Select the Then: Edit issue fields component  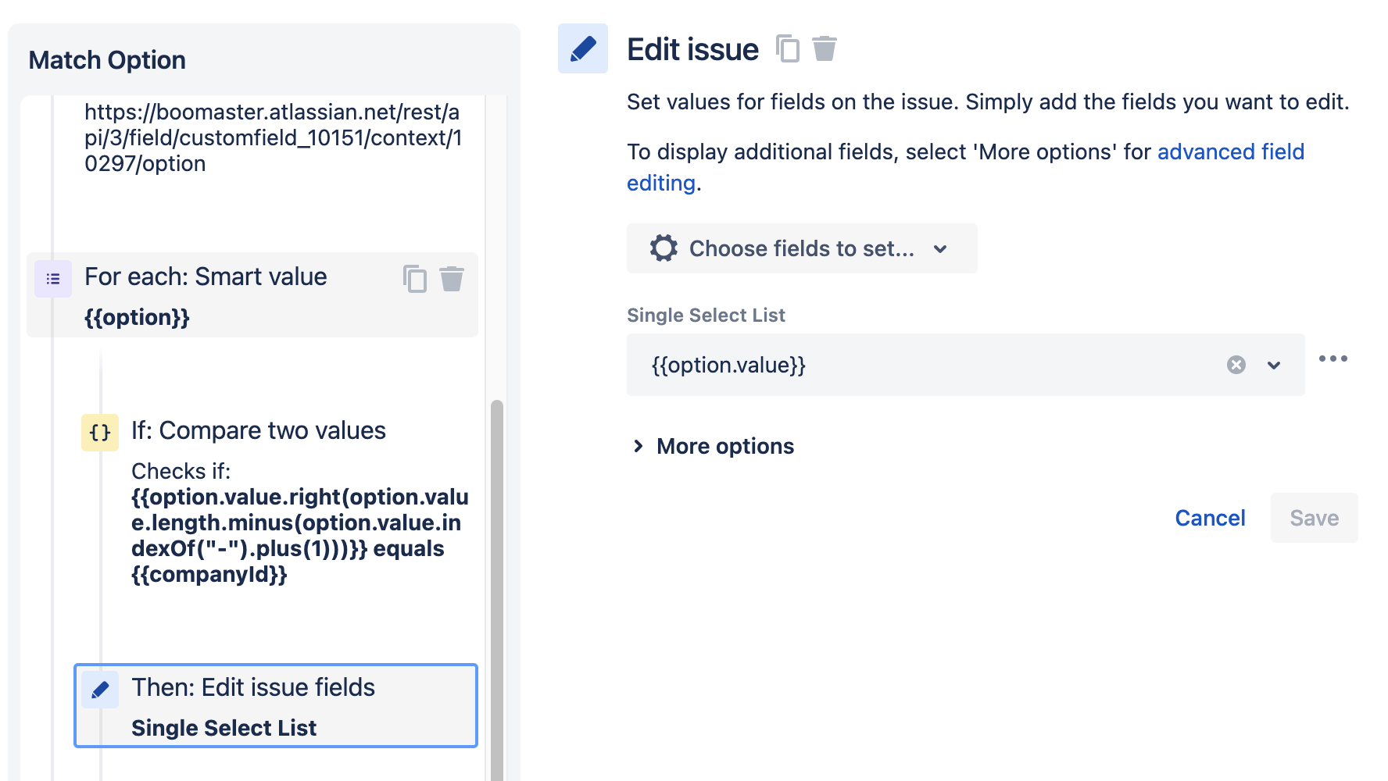(x=275, y=705)
